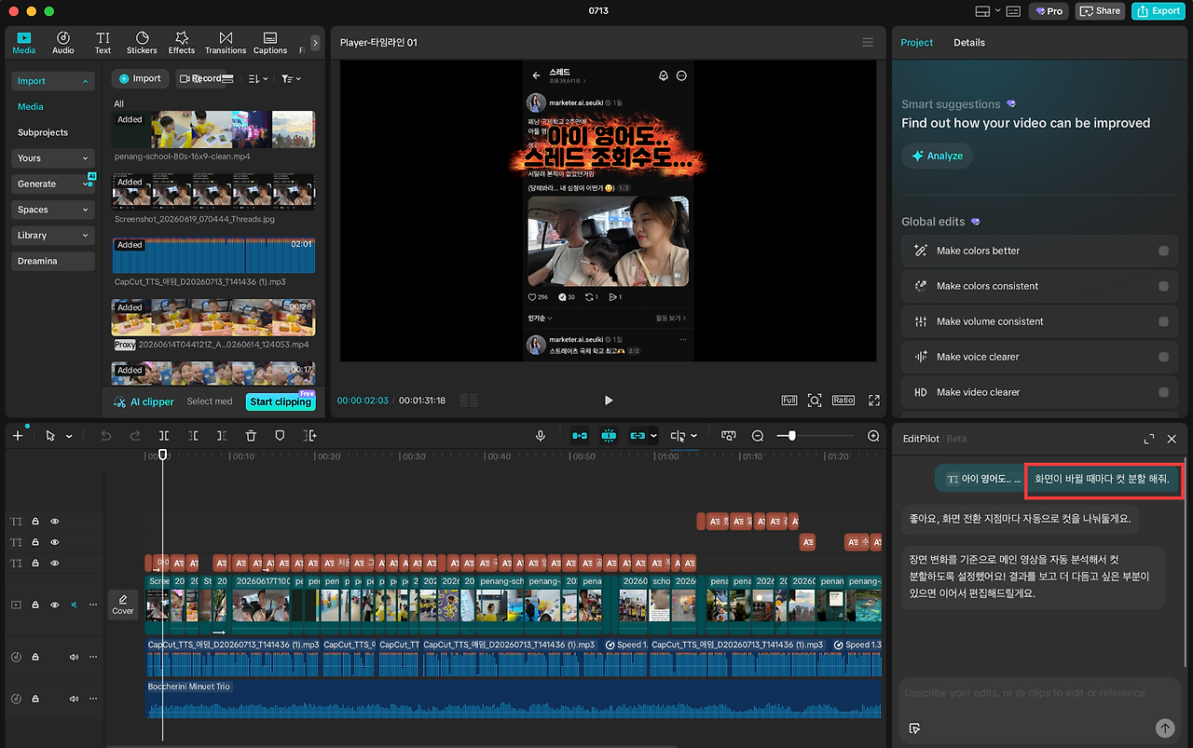The image size is (1193, 748).
Task: Split the clip at the playhead
Action: [164, 436]
